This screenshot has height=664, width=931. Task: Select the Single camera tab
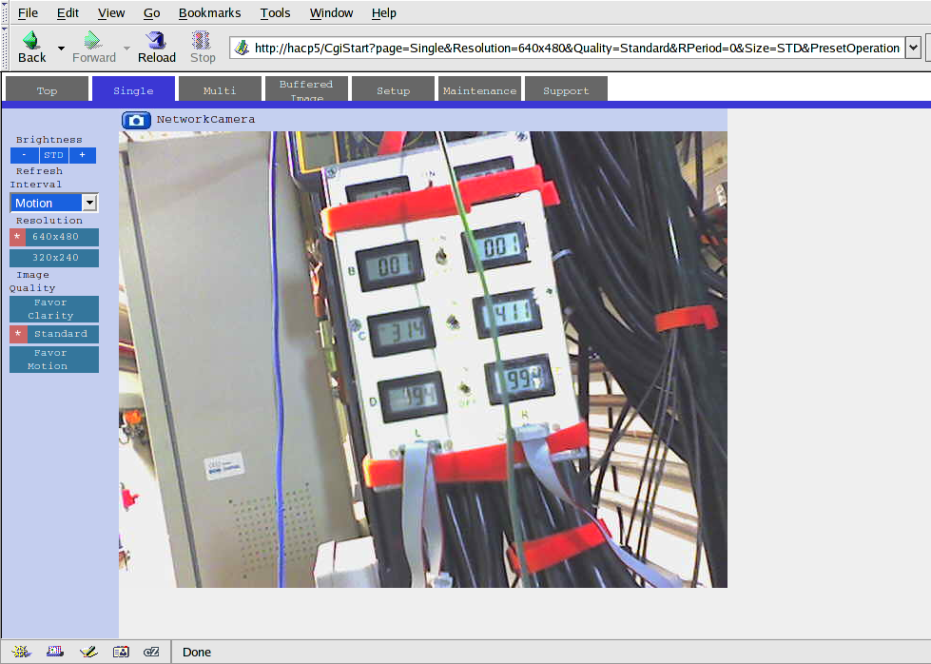point(133,89)
